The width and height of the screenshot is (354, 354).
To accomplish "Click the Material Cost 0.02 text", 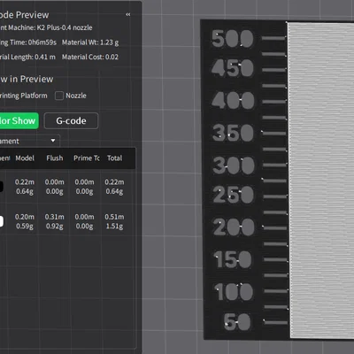I will [90, 57].
